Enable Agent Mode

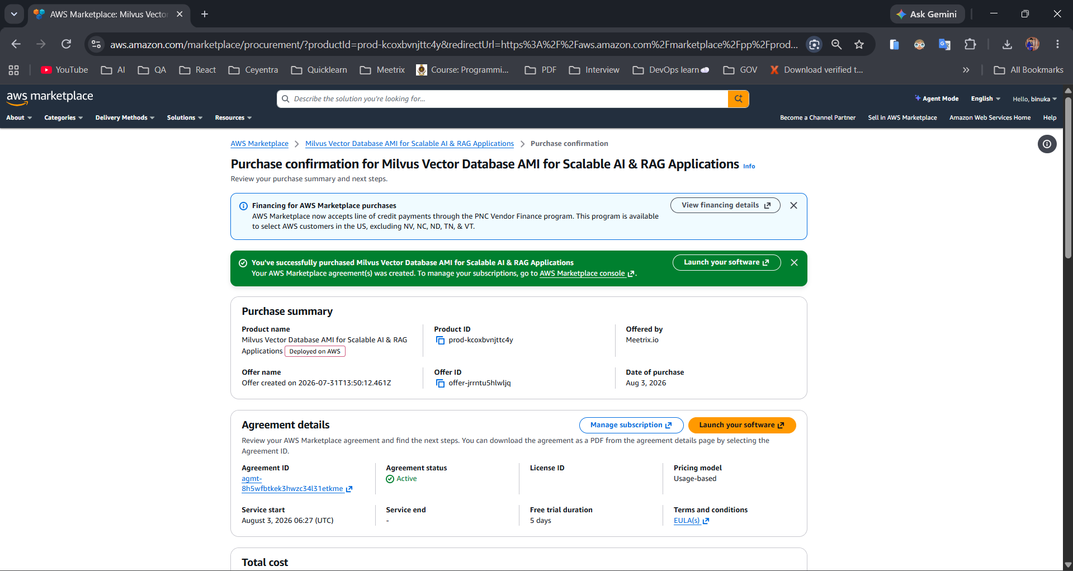coord(937,98)
